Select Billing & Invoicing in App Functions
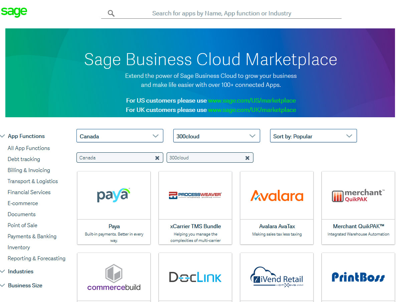 [x=29, y=170]
